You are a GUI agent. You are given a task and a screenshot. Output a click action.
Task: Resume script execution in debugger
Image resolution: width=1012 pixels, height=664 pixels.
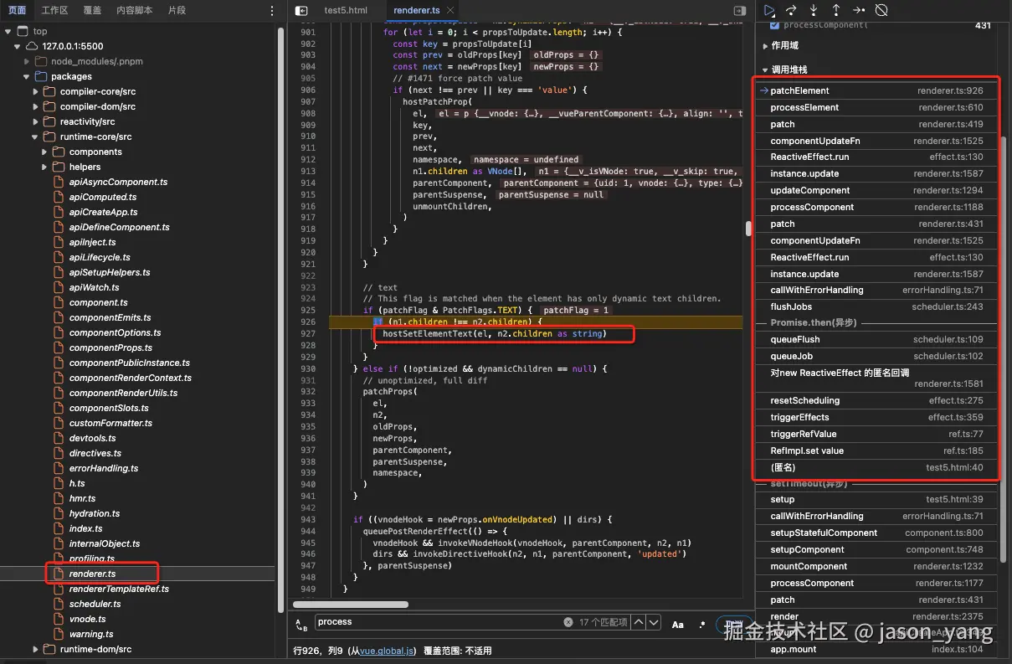(x=768, y=10)
